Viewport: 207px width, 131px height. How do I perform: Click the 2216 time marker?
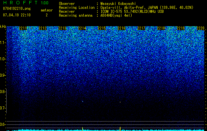point(121,28)
